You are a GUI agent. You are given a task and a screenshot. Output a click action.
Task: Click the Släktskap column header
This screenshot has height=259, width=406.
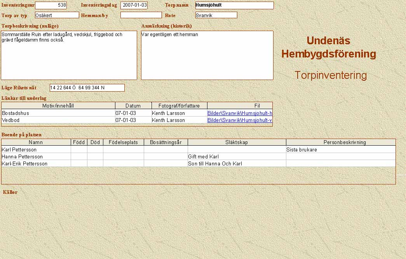coord(237,143)
